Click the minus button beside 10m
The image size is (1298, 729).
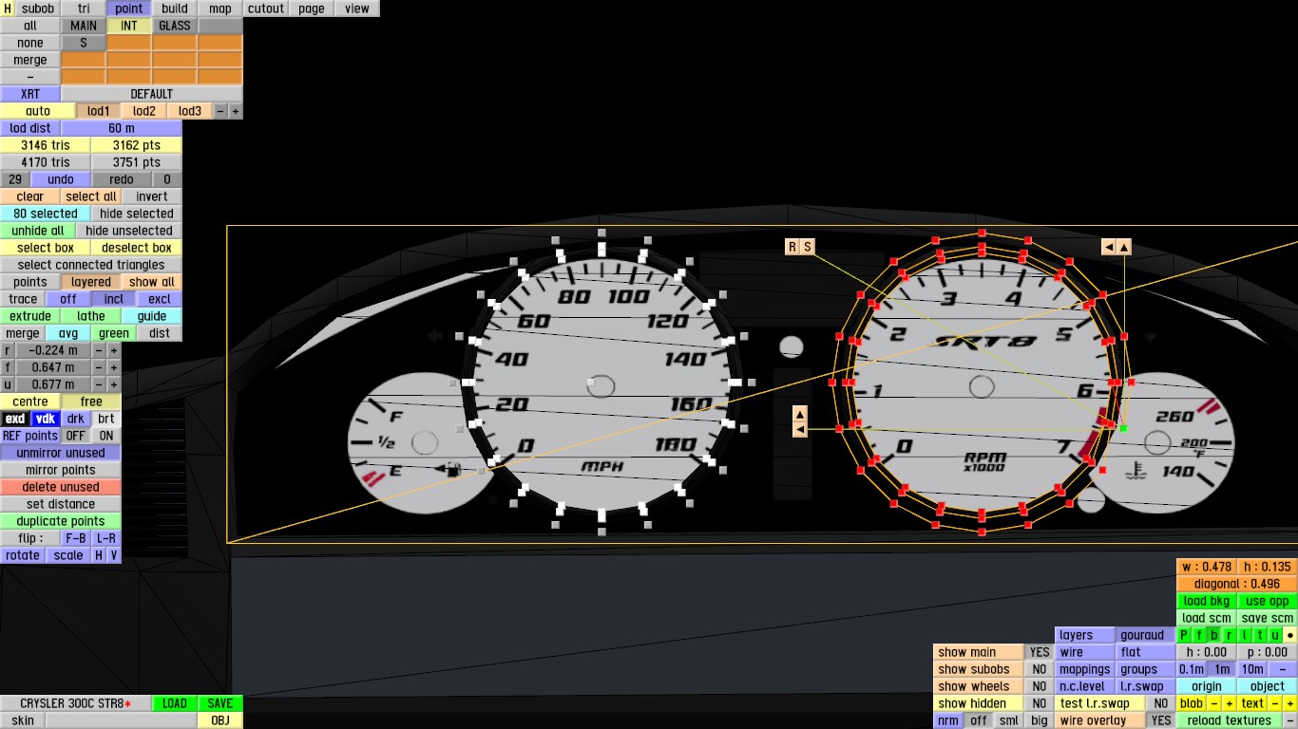click(1283, 669)
